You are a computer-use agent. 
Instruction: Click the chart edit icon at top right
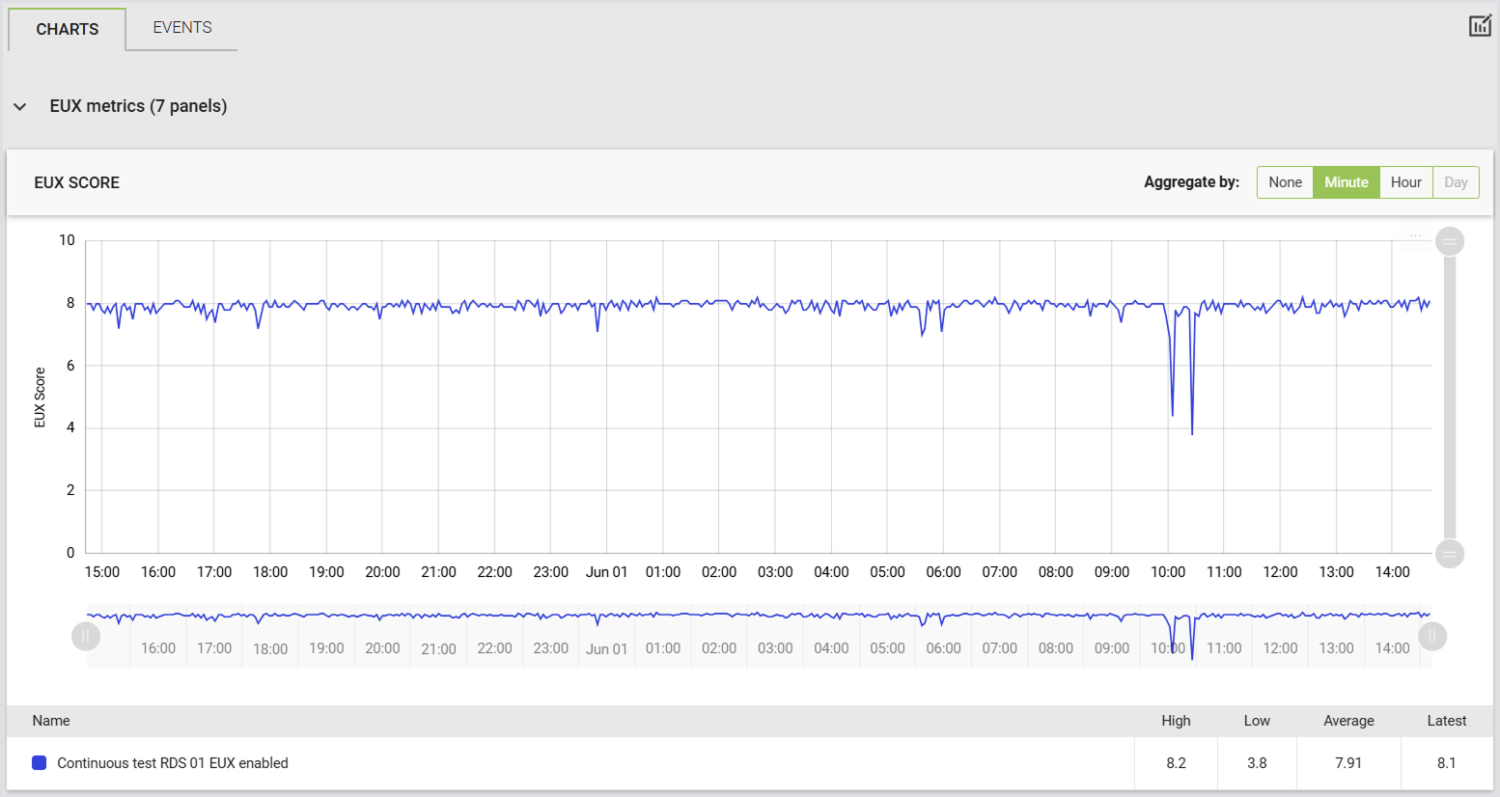point(1480,26)
